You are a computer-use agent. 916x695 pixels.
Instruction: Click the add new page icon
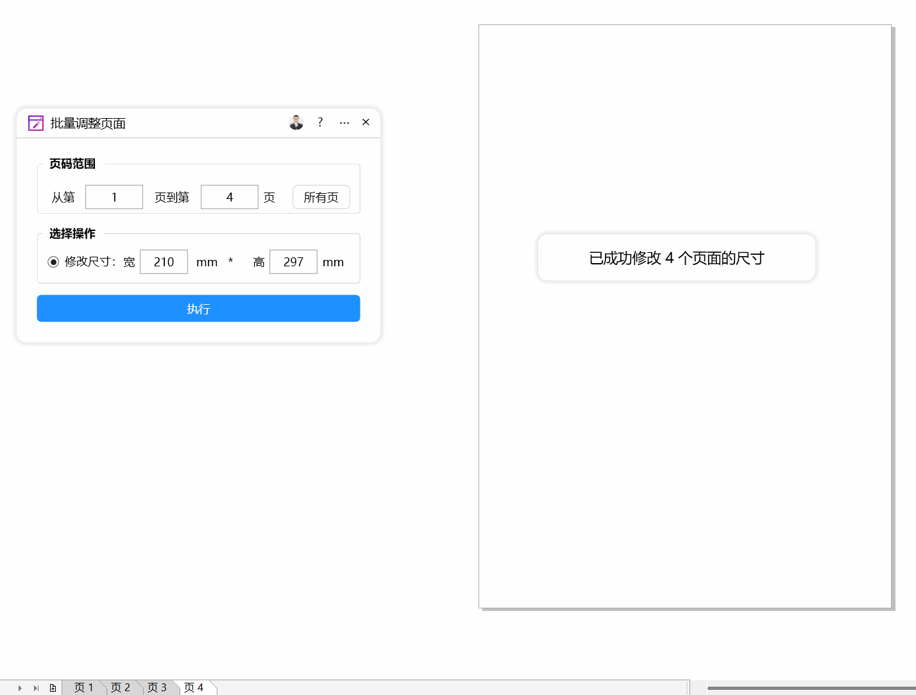point(53,688)
